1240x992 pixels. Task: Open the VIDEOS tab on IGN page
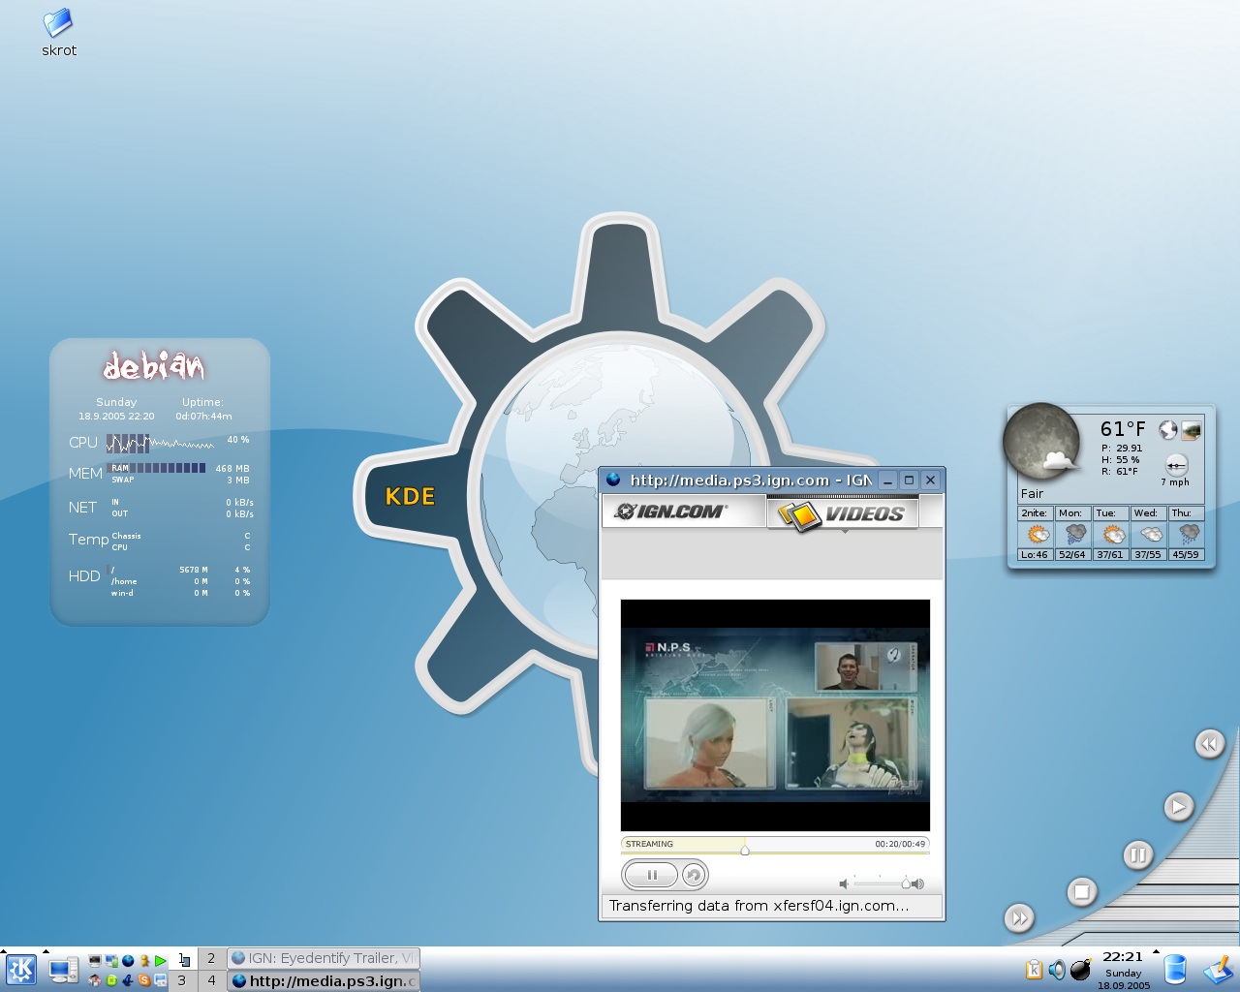pyautogui.click(x=842, y=513)
